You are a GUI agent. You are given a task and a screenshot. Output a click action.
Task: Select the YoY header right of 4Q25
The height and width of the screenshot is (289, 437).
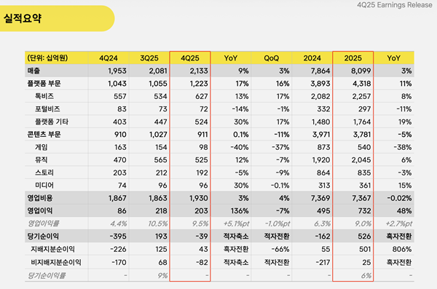[x=230, y=58]
